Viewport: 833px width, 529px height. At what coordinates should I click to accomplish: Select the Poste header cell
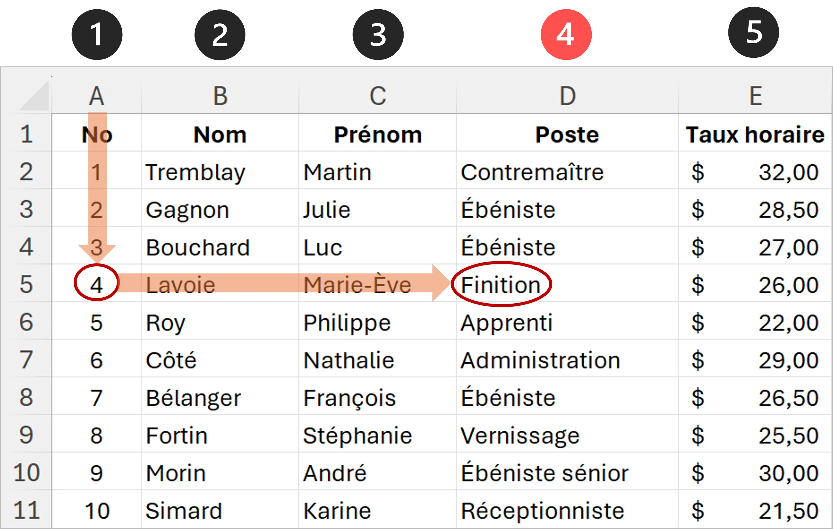point(567,134)
